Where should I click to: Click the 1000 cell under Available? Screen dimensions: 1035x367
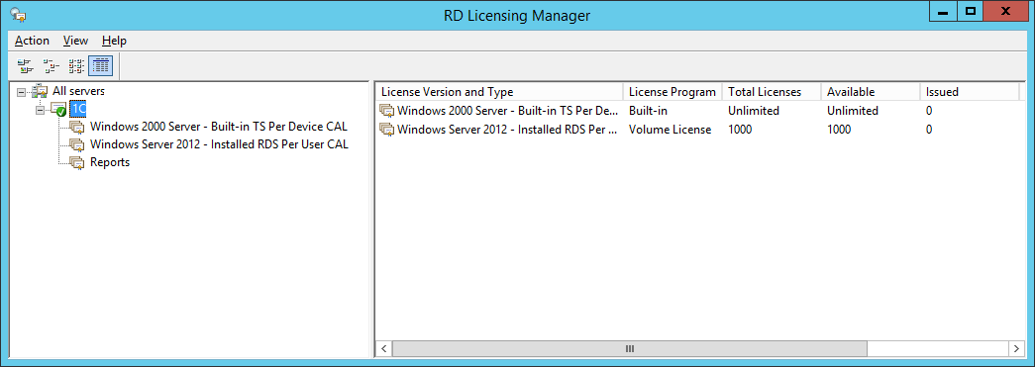[839, 130]
